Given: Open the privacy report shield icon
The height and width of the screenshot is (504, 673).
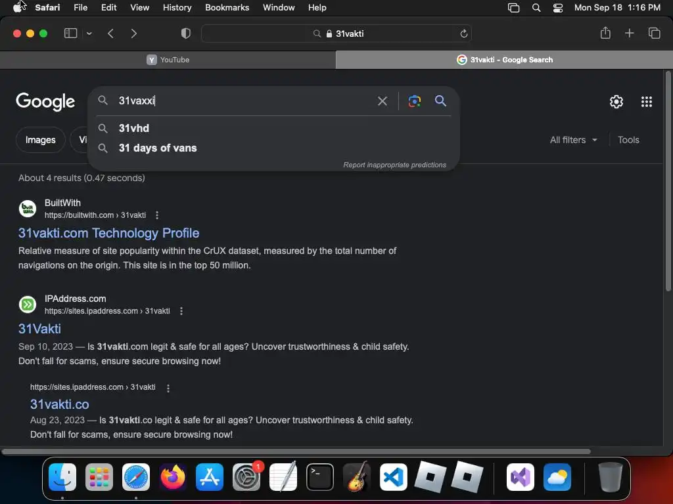Looking at the screenshot, I should click(186, 33).
